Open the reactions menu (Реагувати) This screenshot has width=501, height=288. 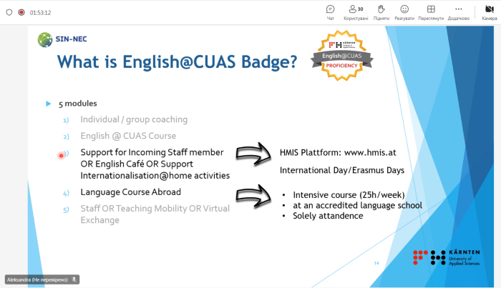pyautogui.click(x=404, y=11)
